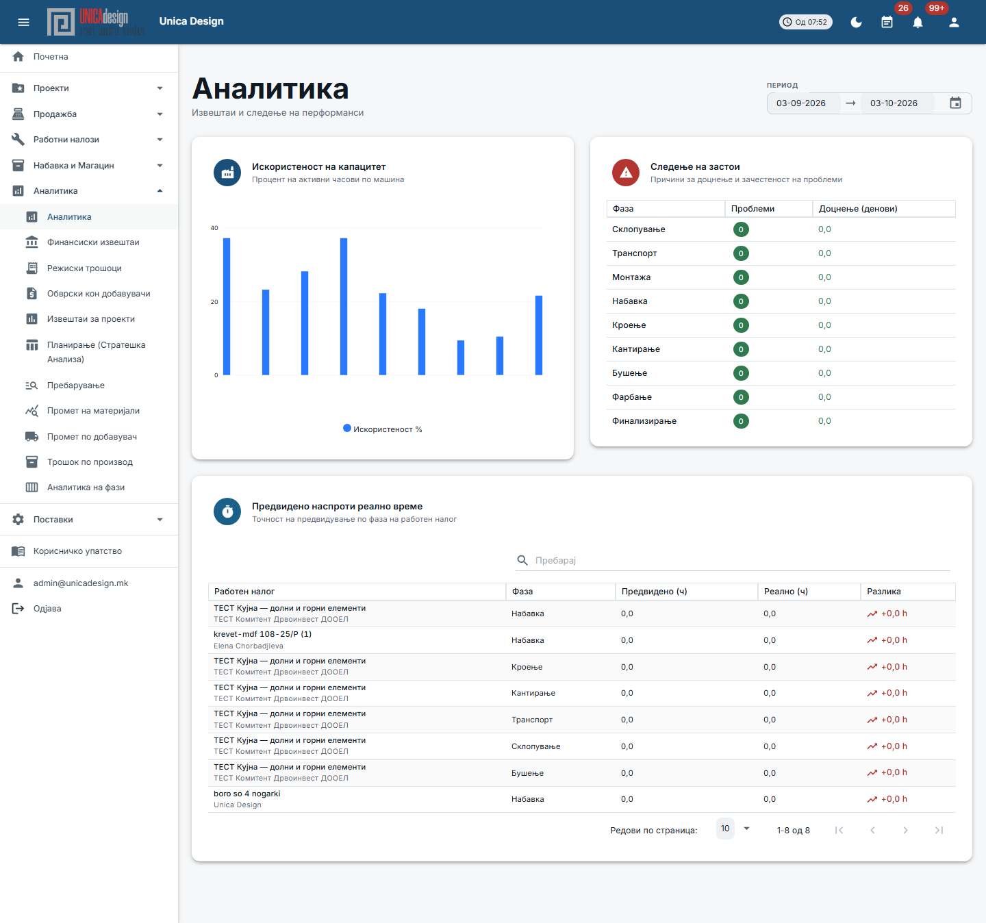Viewport: 986px width, 923px height.
Task: Open Промет на материјали page
Action: [x=89, y=411]
